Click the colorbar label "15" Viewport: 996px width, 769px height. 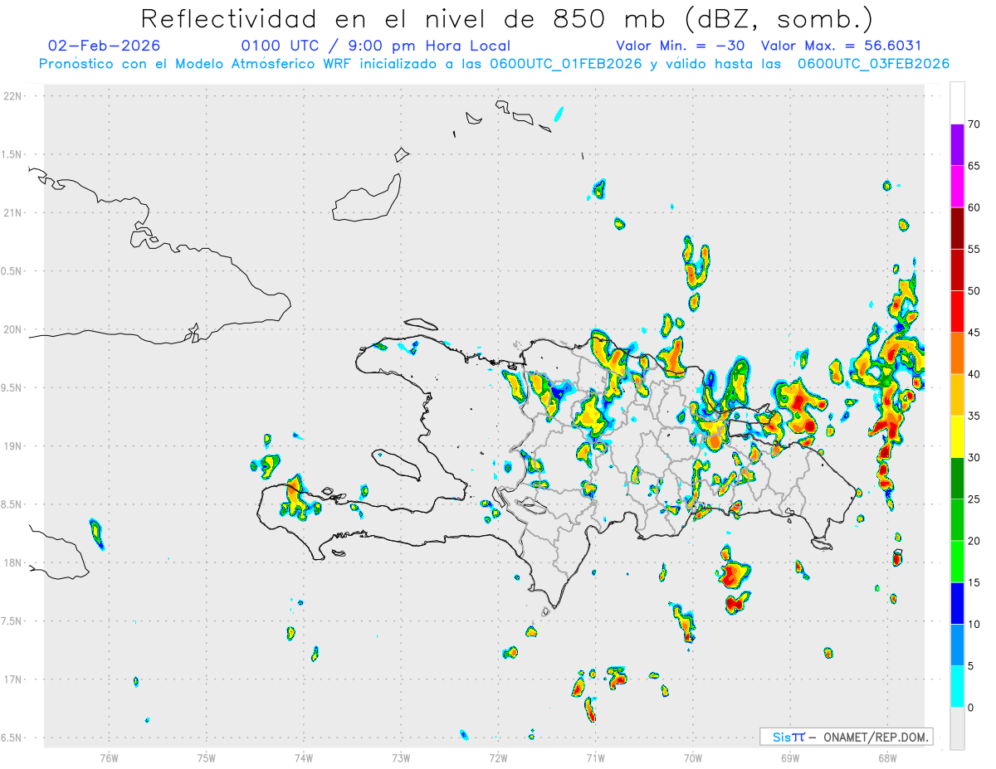click(x=974, y=582)
